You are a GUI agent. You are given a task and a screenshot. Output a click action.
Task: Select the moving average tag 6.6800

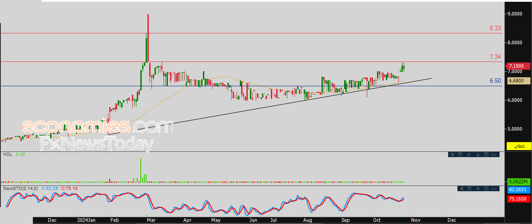pyautogui.click(x=518, y=81)
